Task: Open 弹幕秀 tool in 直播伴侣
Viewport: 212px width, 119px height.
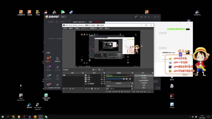Action: pos(58,77)
